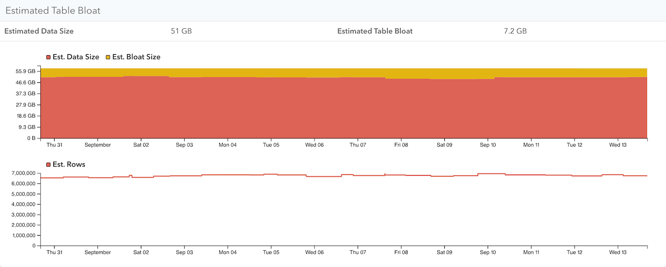The image size is (666, 267).
Task: Click the '51 GB' data size value
Action: pos(181,31)
